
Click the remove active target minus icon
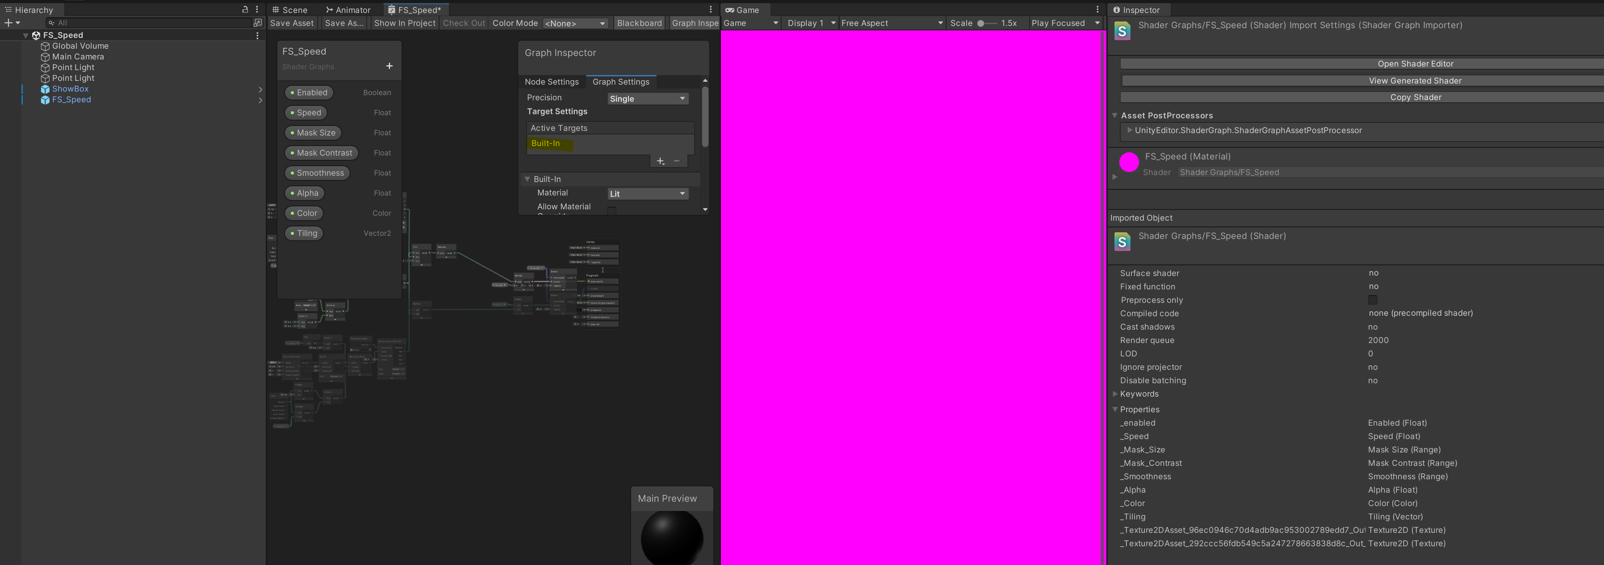tap(677, 161)
